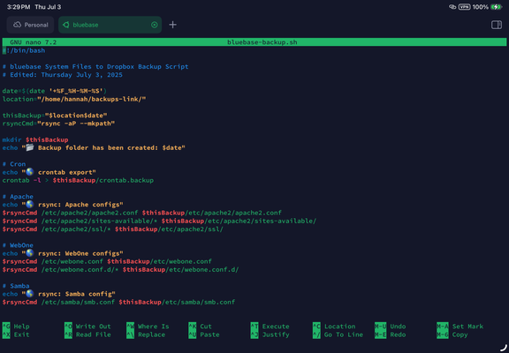Click the M-A Set Mark shortcut
509x353 pixels.
pos(460,327)
